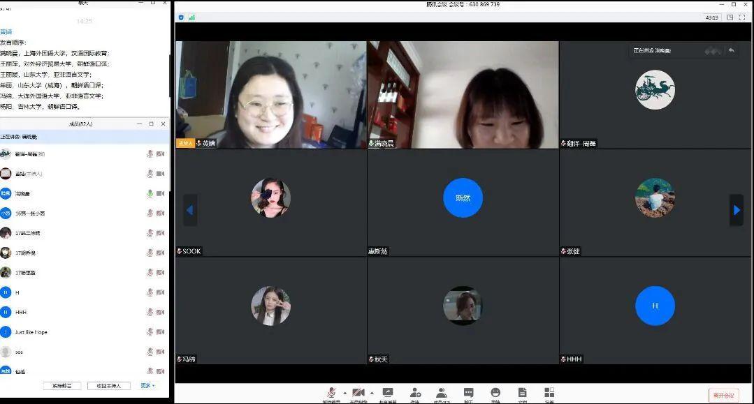Open the members management item in toolbar

442,393
